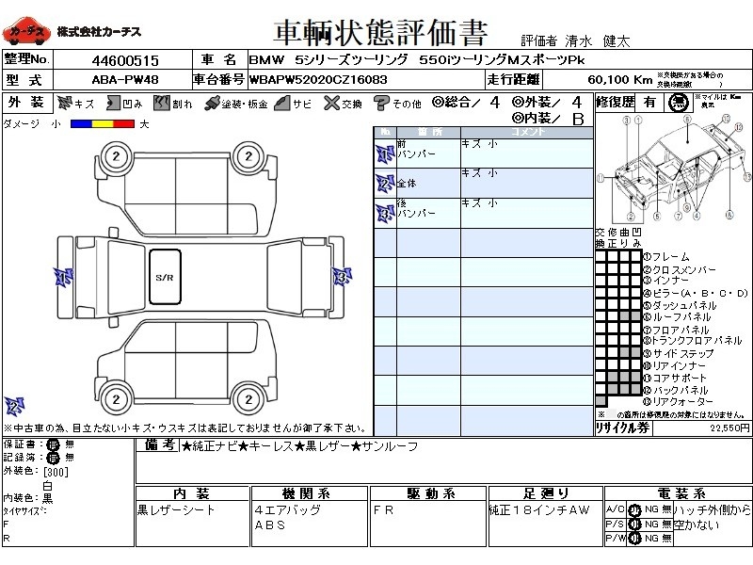753x565 pixels.
Task: Select 無 for 記録簿
Action: (70, 458)
